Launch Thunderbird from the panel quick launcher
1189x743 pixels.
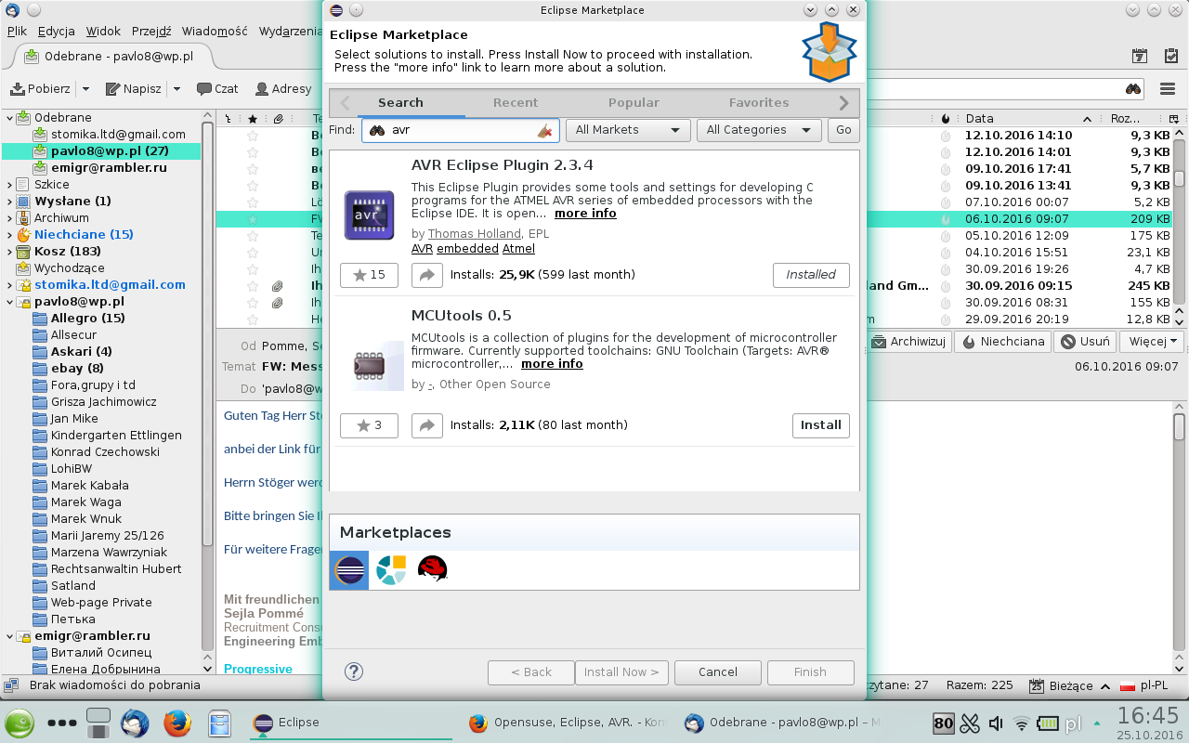(135, 723)
